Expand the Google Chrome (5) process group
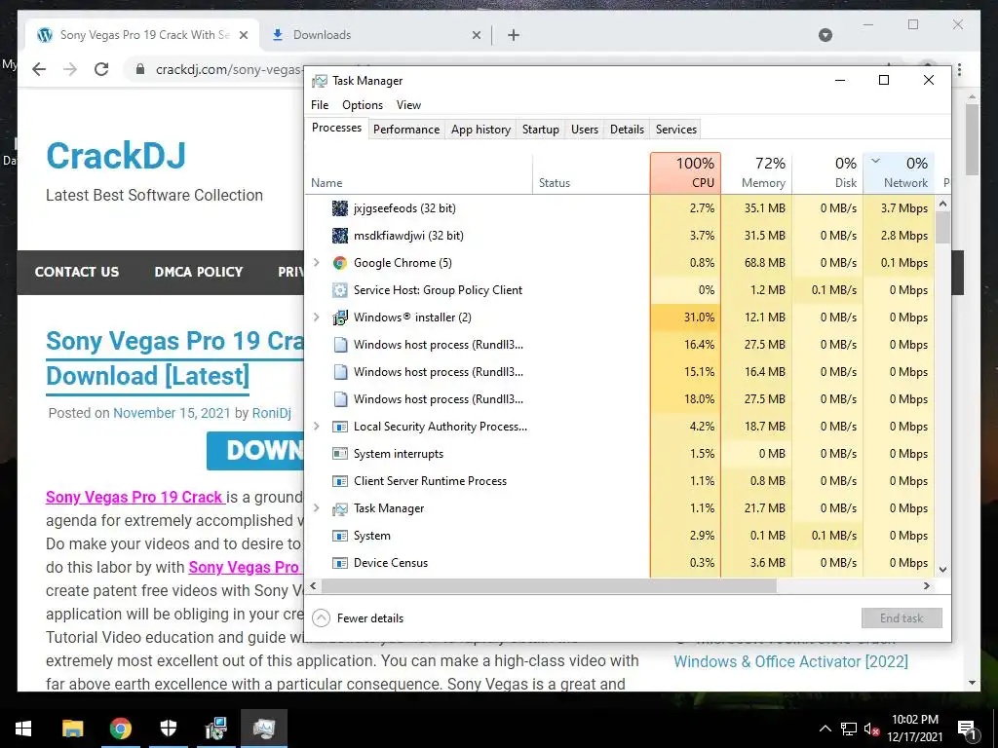The height and width of the screenshot is (748, 998). [x=317, y=262]
